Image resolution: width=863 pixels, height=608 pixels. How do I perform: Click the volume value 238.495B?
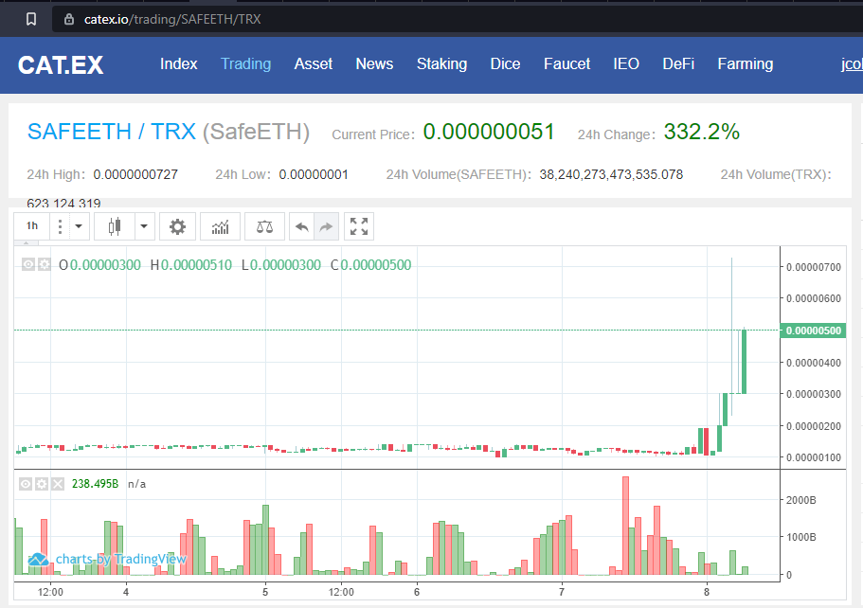[x=95, y=484]
